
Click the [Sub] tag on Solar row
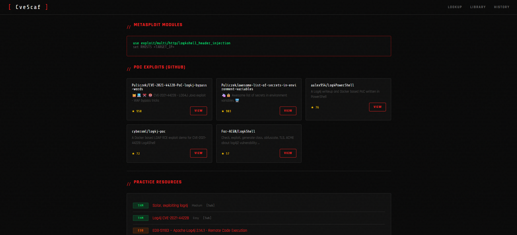click(210, 205)
